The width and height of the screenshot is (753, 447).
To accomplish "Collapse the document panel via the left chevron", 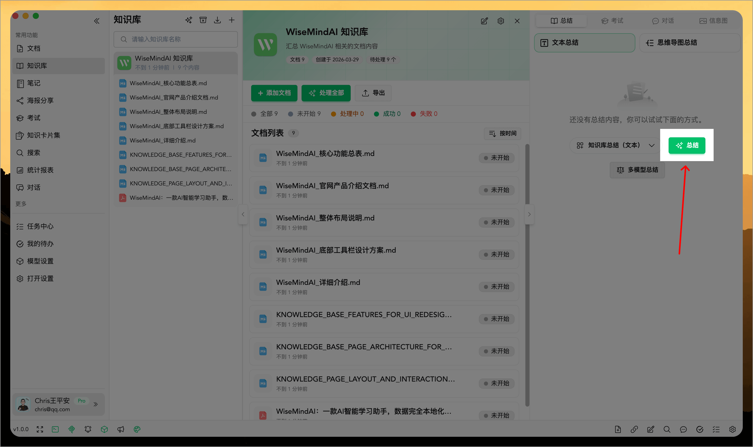I will [x=243, y=214].
